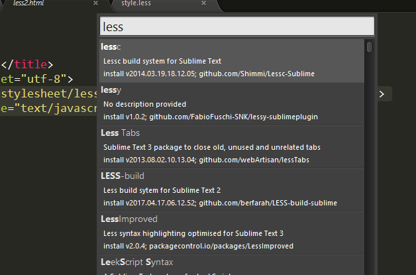Viewport: 416px width, 275px height.
Task: Click the closing title tag in the editor
Action: click(27, 64)
